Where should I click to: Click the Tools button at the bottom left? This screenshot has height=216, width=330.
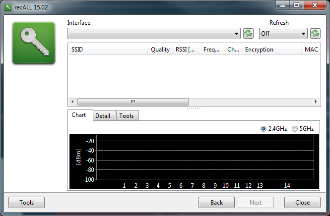click(x=26, y=202)
